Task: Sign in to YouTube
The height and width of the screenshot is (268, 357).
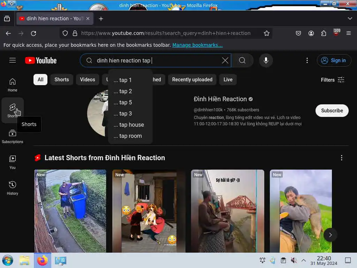Action: (x=334, y=60)
